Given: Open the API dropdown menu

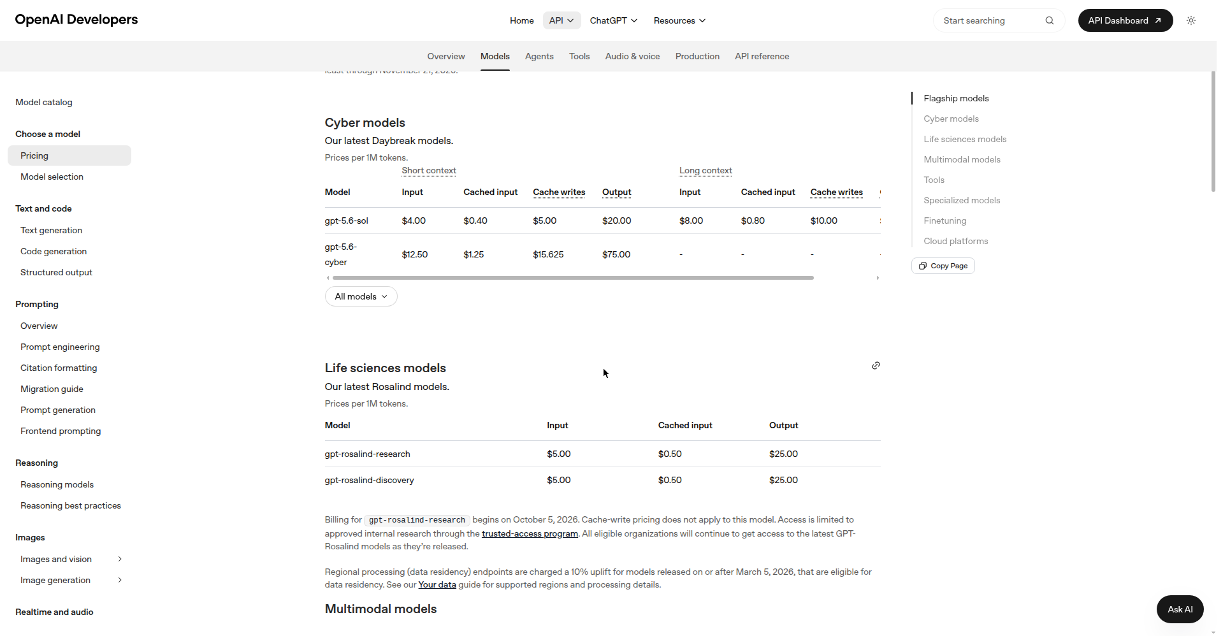Looking at the screenshot, I should 561,20.
